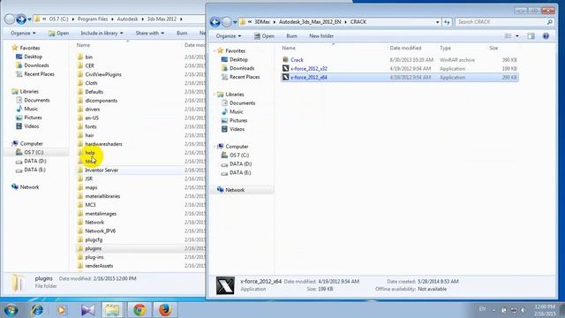Select Downloads in the CRACK window favorites
Image resolution: width=565 pixels, height=318 pixels.
point(242,68)
